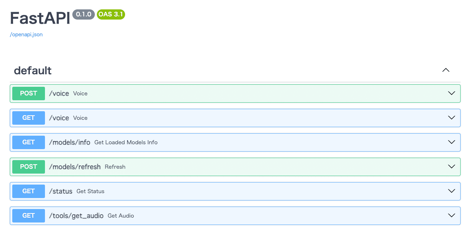
Task: Click the GET badge for /status
Action: click(x=29, y=192)
